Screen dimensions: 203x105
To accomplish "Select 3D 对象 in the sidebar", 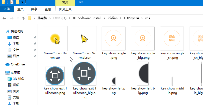I will pos(19,79).
